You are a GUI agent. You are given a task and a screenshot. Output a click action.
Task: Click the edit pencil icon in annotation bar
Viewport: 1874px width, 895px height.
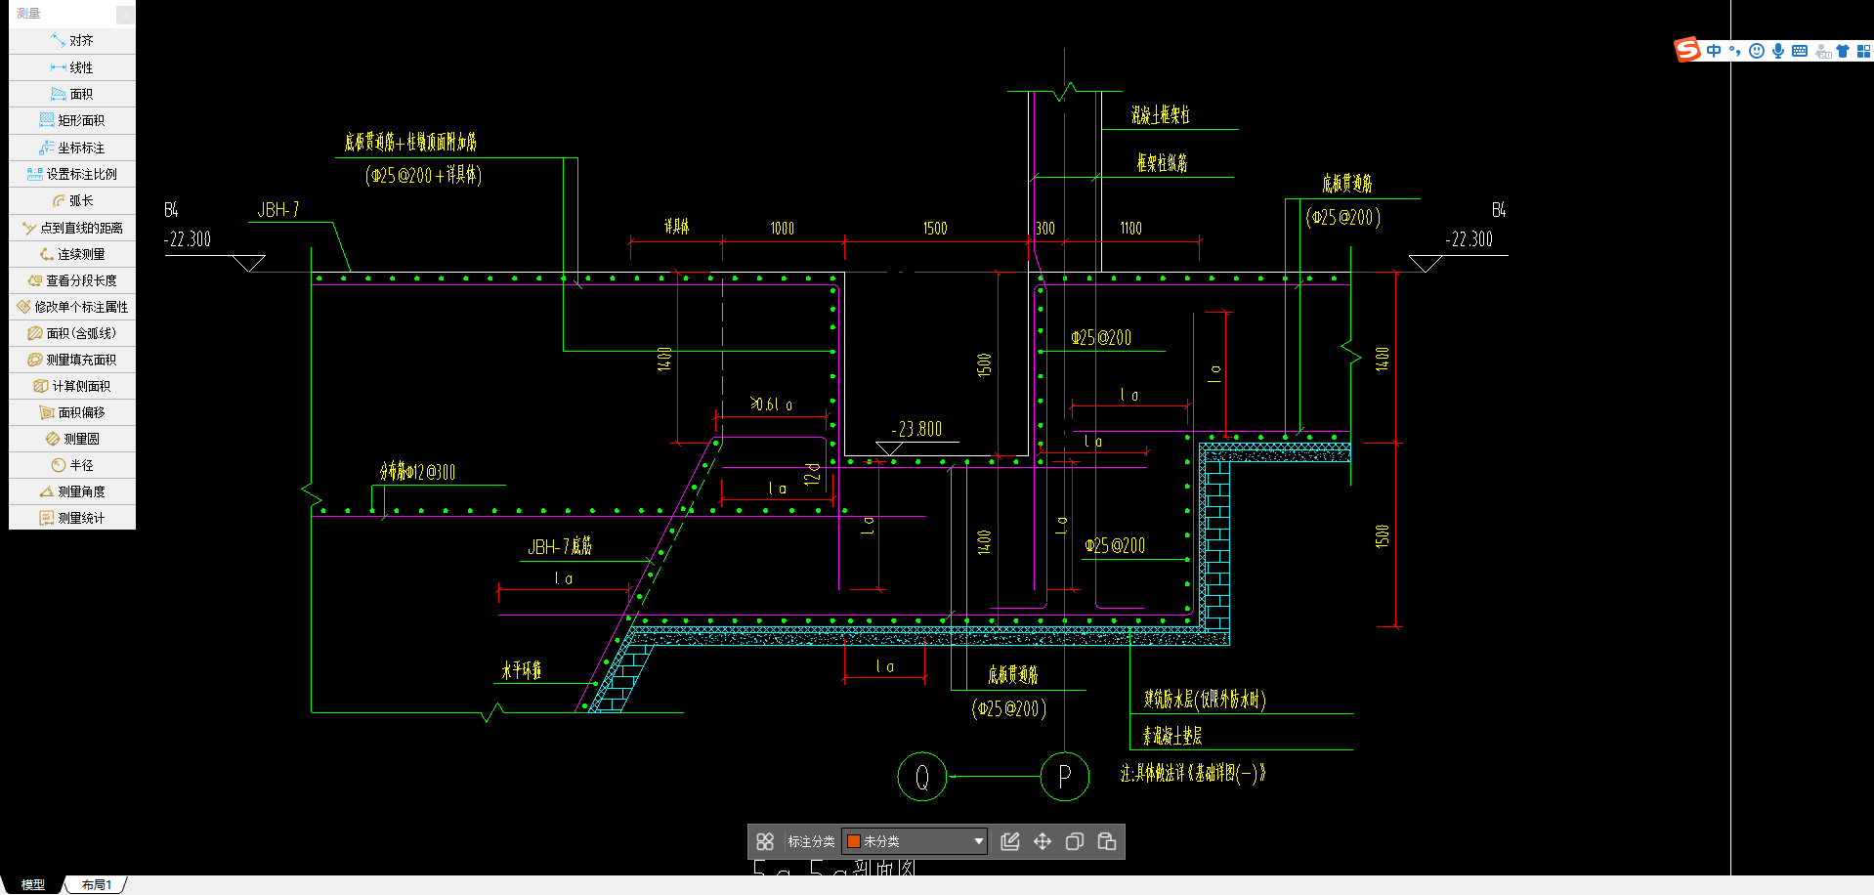1010,841
